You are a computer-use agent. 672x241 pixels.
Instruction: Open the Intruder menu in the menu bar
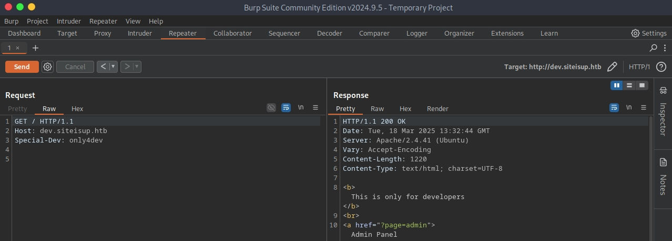point(69,21)
